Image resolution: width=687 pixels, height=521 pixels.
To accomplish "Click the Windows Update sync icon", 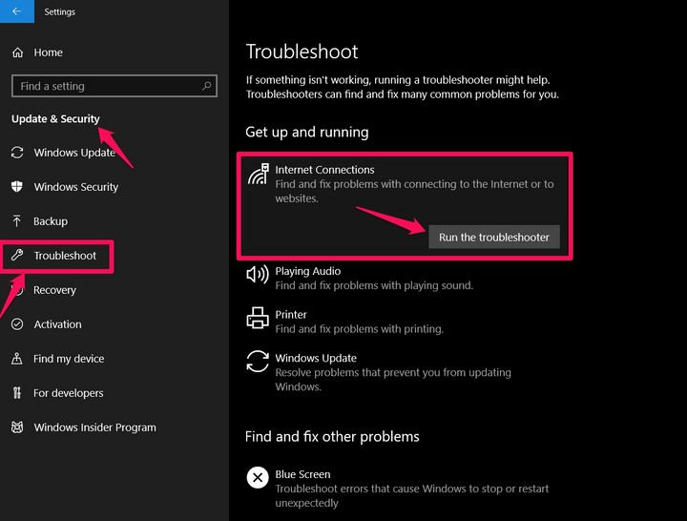I will (17, 153).
